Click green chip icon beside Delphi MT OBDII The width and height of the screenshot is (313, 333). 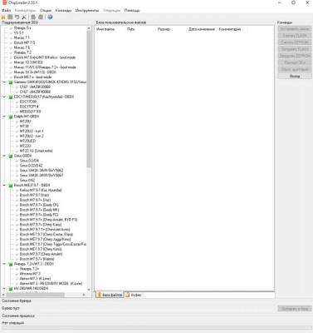point(10,117)
